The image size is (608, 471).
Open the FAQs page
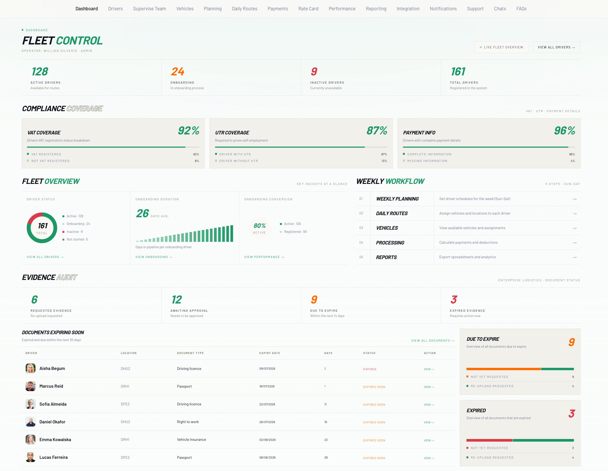(521, 9)
